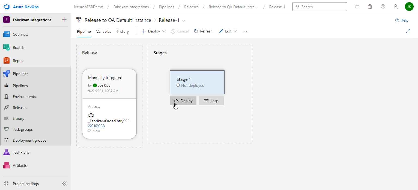Click the Deploy button under Stage 1

pyautogui.click(x=183, y=101)
